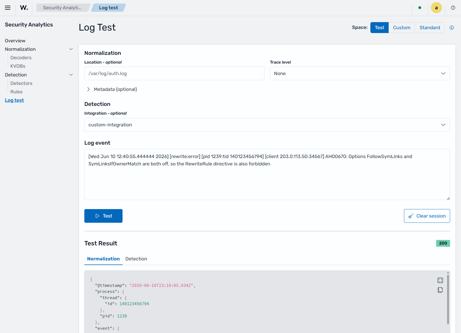Click the Log test sidebar link
461x333 pixels.
pyautogui.click(x=14, y=100)
